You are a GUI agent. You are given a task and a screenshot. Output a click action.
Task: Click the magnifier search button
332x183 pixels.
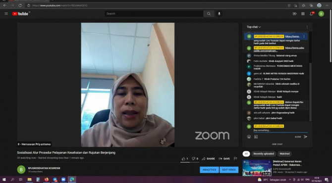pos(209,14)
